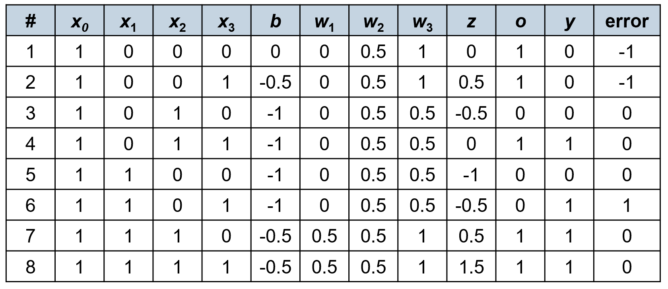Select the "b" column header cell
This screenshot has width=668, height=289.
point(275,21)
